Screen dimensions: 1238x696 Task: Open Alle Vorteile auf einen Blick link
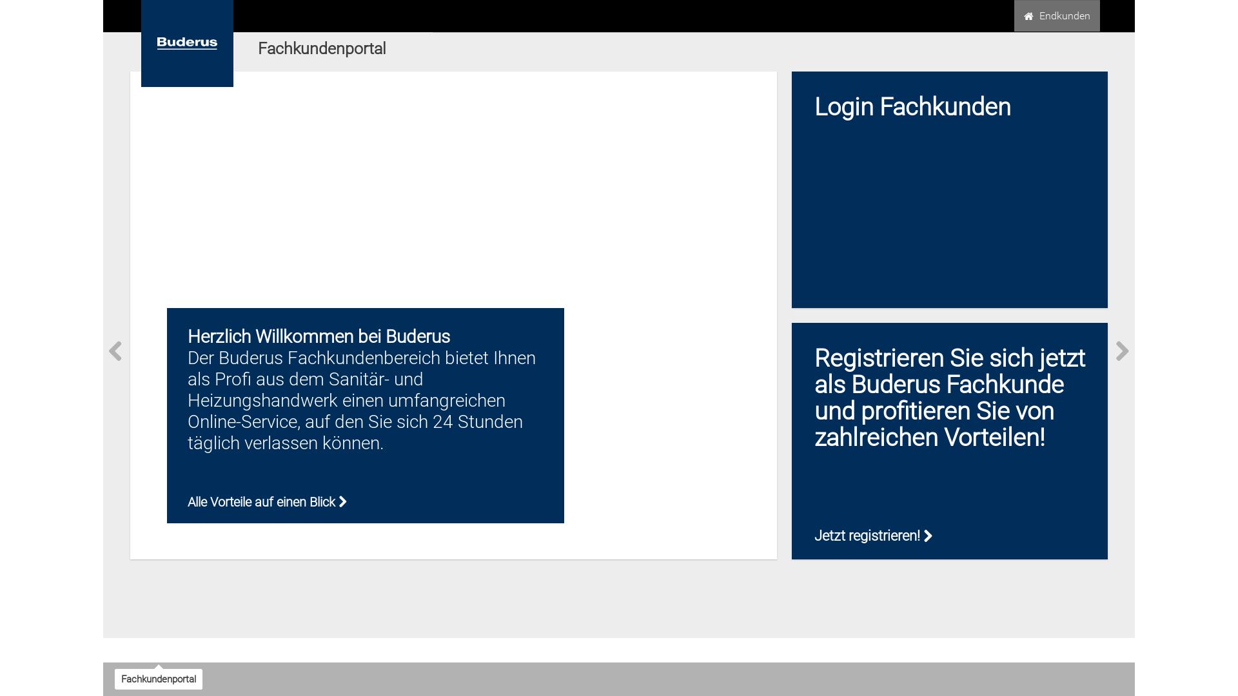267,502
